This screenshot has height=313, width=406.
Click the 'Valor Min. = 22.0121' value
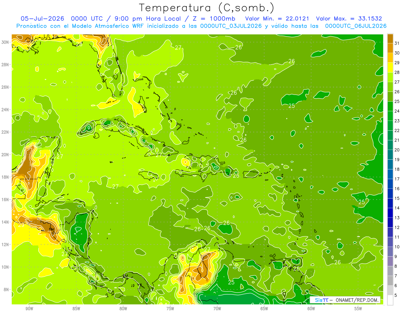point(277,19)
